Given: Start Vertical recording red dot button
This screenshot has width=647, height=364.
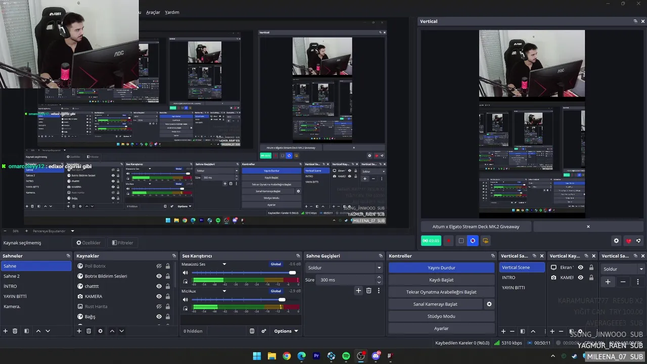Looking at the screenshot, I should pyautogui.click(x=448, y=241).
